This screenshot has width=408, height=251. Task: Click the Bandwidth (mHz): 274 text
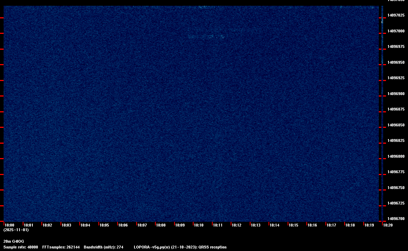[103, 247]
